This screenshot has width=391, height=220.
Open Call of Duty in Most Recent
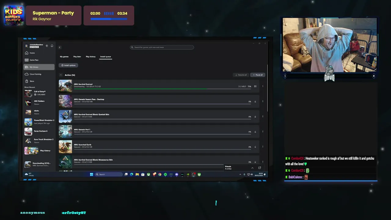tap(39, 93)
